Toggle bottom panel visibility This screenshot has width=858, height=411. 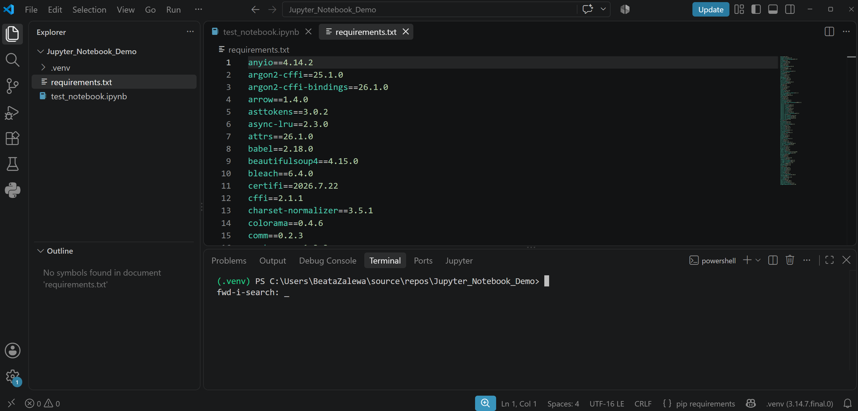[773, 9]
